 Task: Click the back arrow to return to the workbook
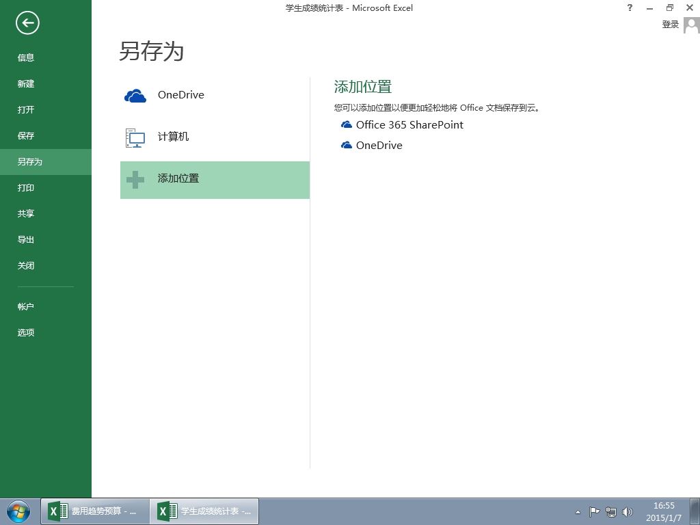pyautogui.click(x=27, y=23)
